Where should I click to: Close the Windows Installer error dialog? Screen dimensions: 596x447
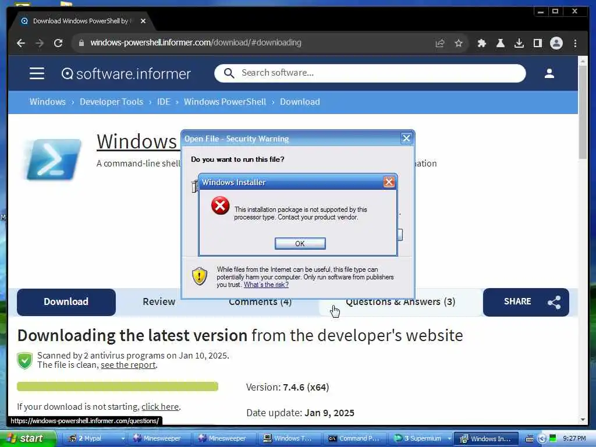click(x=389, y=182)
